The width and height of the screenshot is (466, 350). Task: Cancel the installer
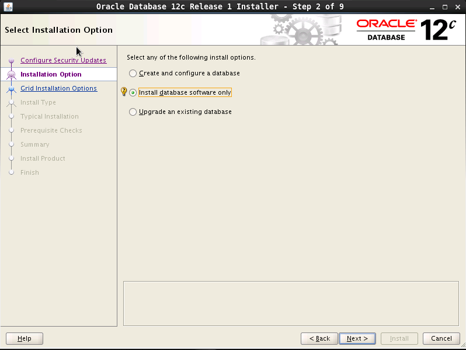(441, 338)
